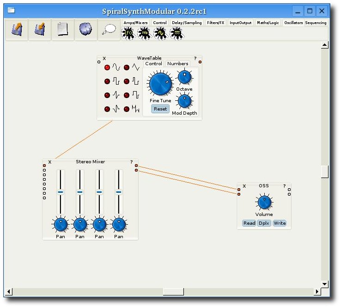This screenshot has width=341, height=308.
Task: Open the Control module tab in palette
Action: click(160, 23)
